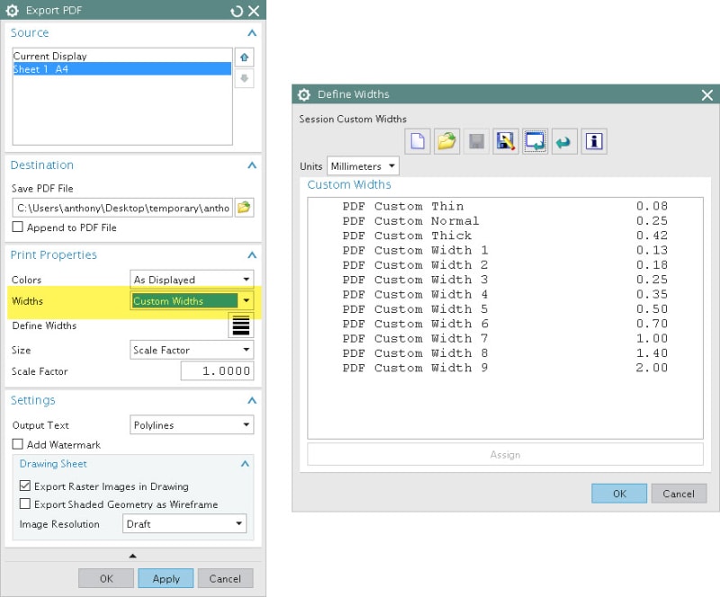The height and width of the screenshot is (597, 720).
Task: Click the New widths file icon
Action: click(418, 141)
